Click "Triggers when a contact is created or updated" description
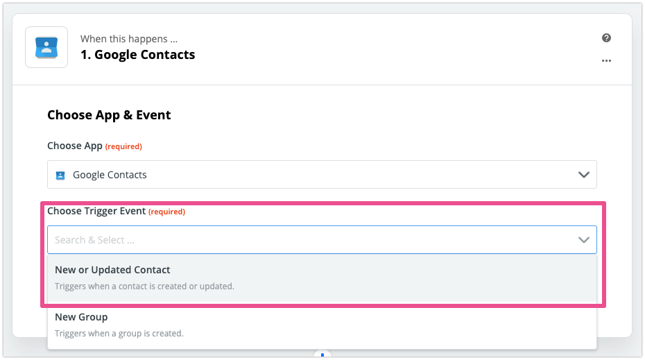The width and height of the screenshot is (645, 360). tap(144, 286)
